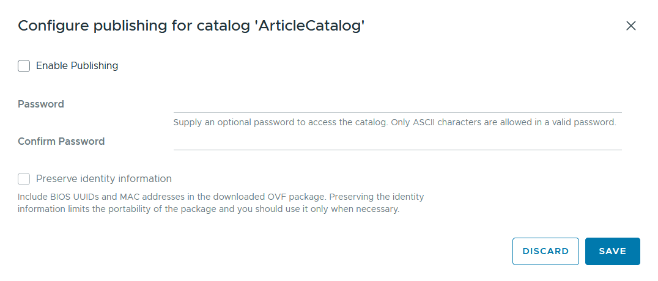Tick the Preserve identity information checkbox

pyautogui.click(x=24, y=179)
